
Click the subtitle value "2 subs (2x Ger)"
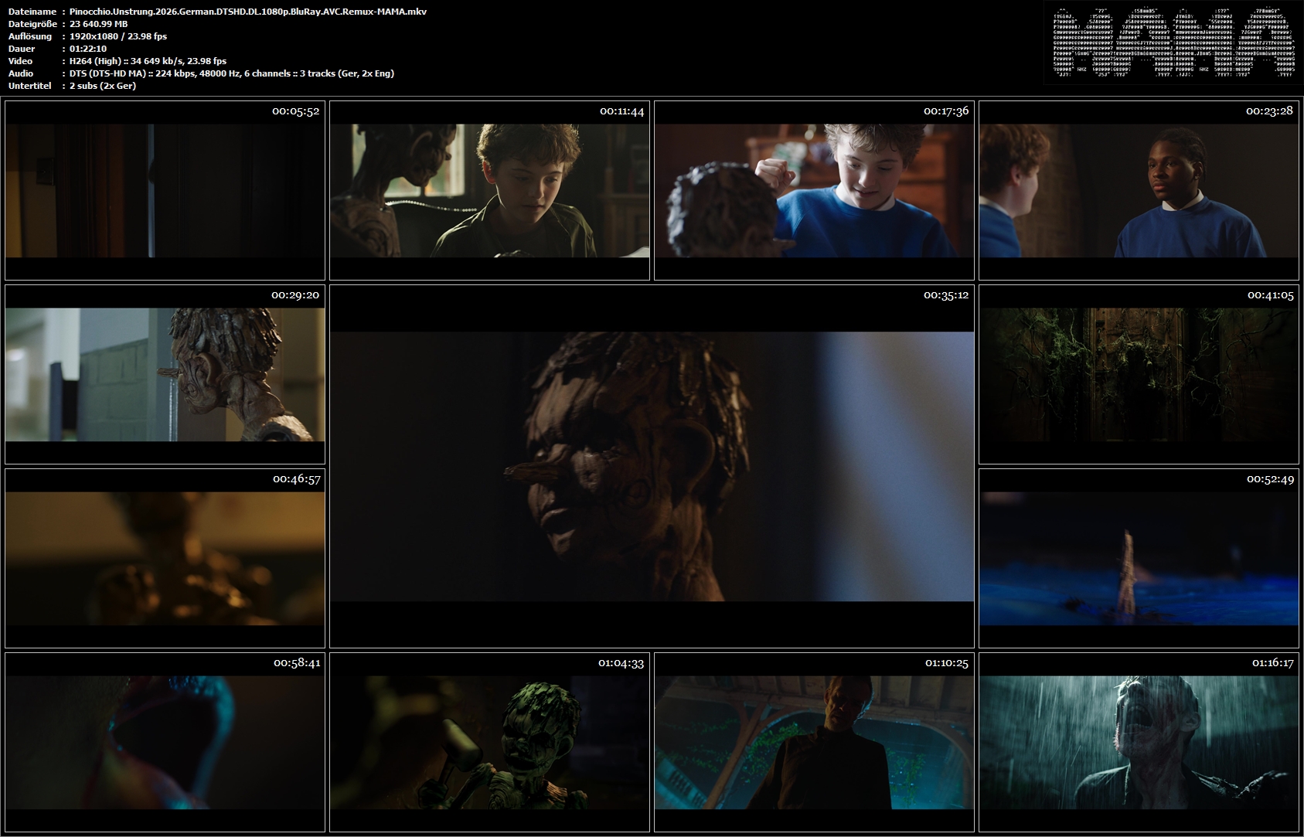tap(103, 86)
